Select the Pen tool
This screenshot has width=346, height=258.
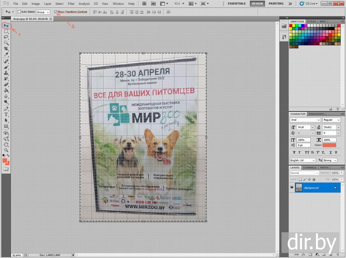(6, 109)
